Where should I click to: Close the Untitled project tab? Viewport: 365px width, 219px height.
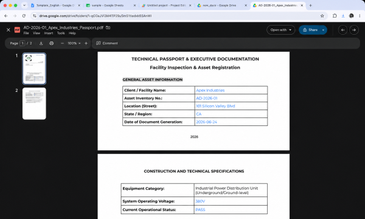tap(190, 5)
